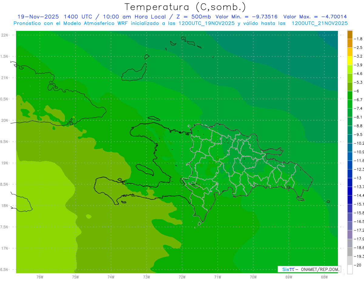This screenshot has width=364, height=281.
Task: Click the 'Valor Min. = -9.73516' text
Action: [246, 17]
